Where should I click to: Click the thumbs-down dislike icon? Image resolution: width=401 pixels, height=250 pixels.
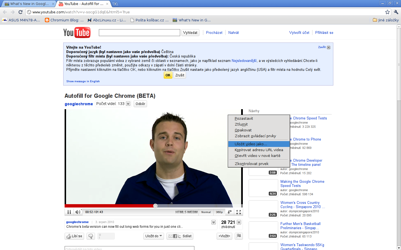tap(91, 236)
